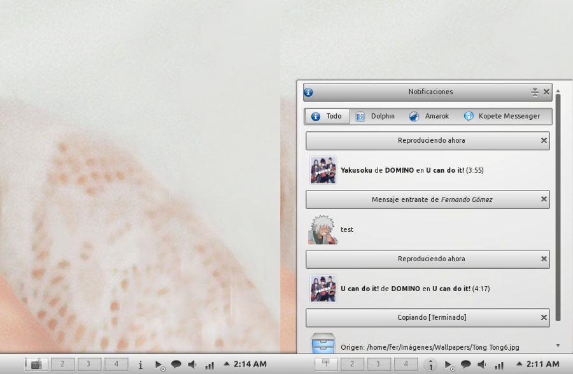Click the notification counter icon in right tray
The width and height of the screenshot is (573, 374).
pyautogui.click(x=431, y=364)
